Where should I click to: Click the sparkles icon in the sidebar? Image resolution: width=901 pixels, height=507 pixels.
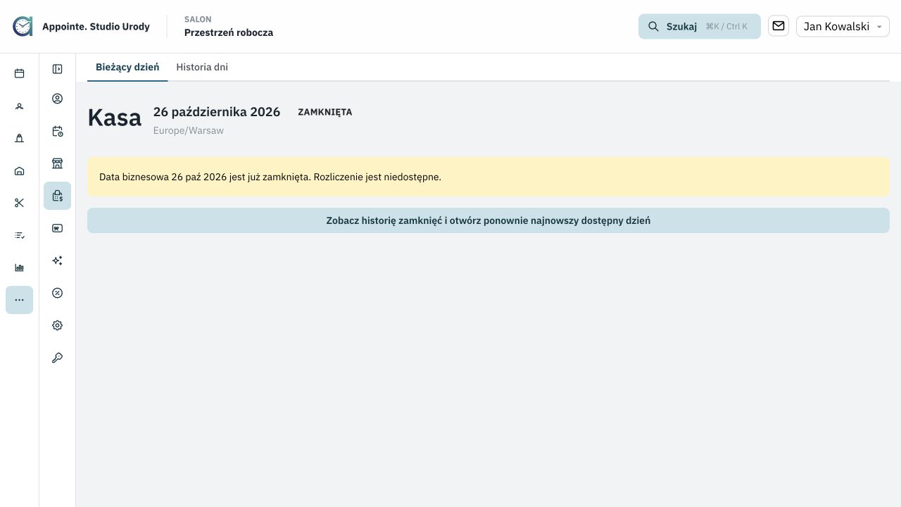(57, 261)
